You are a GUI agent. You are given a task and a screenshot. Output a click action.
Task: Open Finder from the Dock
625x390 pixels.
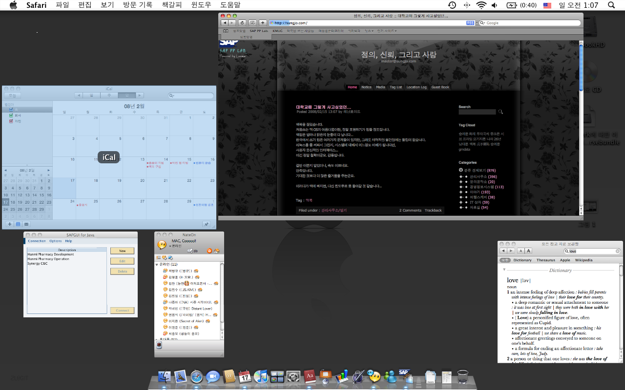[x=165, y=377]
